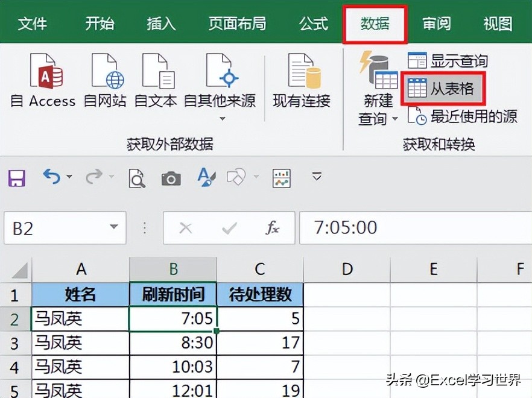532x398 pixels.
Task: Redo the last undone action
Action: click(x=94, y=177)
